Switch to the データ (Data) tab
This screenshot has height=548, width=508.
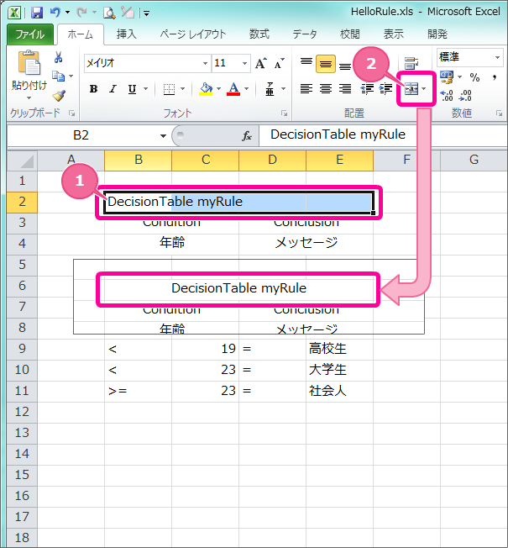pyautogui.click(x=305, y=34)
